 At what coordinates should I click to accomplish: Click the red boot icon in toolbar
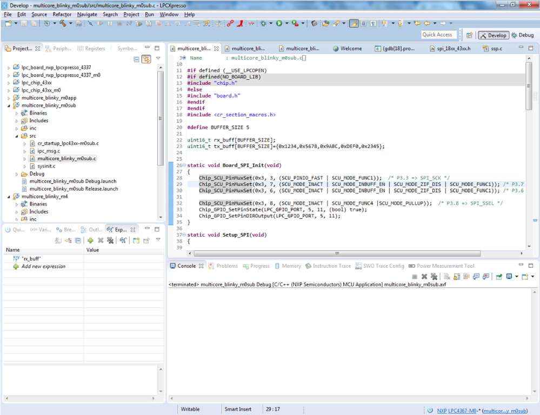(x=241, y=23)
